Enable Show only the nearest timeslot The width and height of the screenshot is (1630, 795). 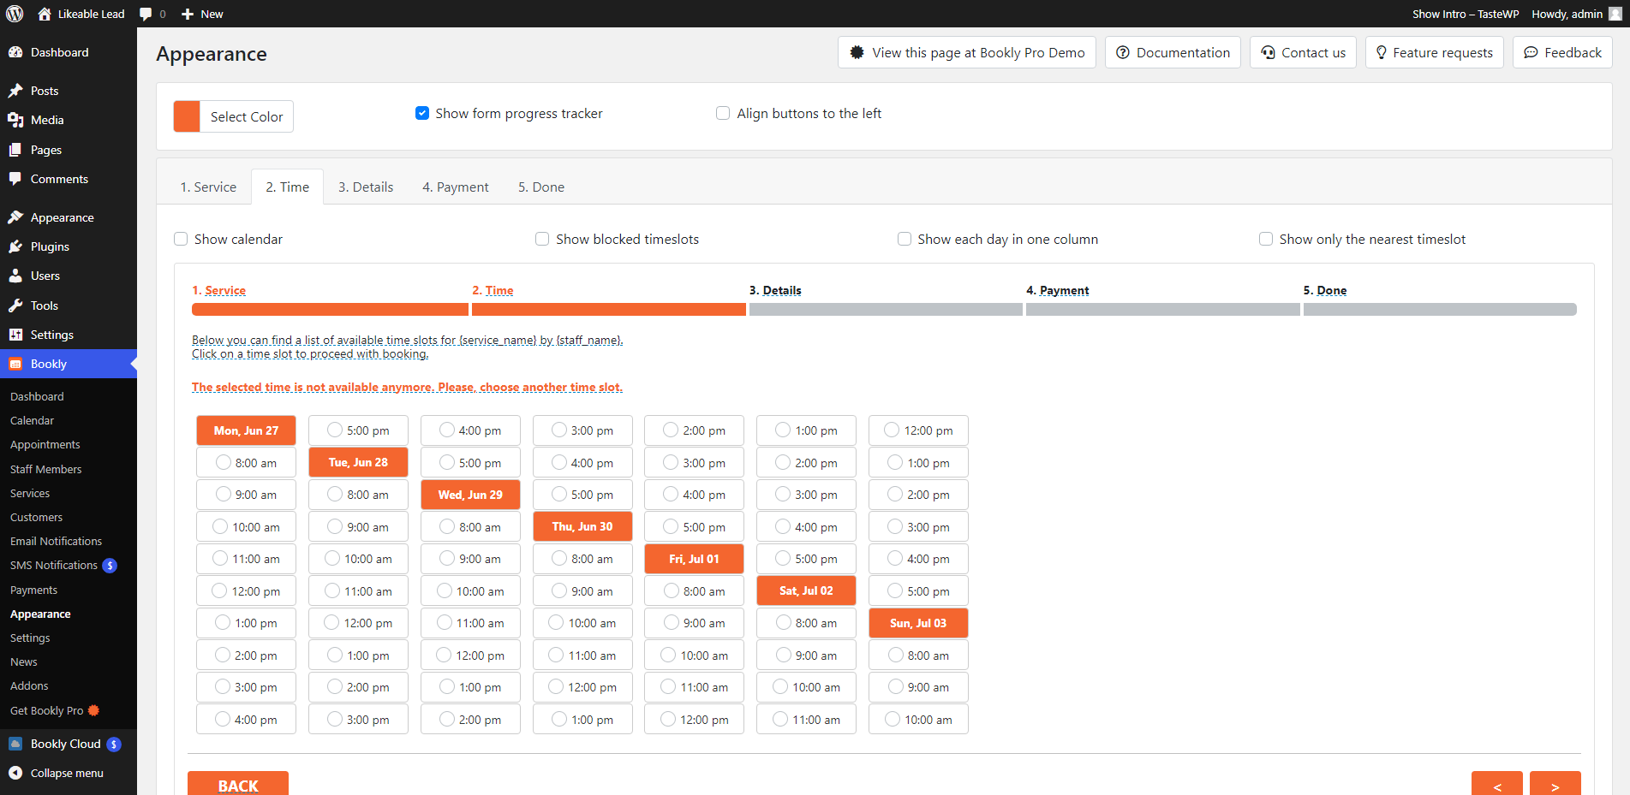(1266, 239)
